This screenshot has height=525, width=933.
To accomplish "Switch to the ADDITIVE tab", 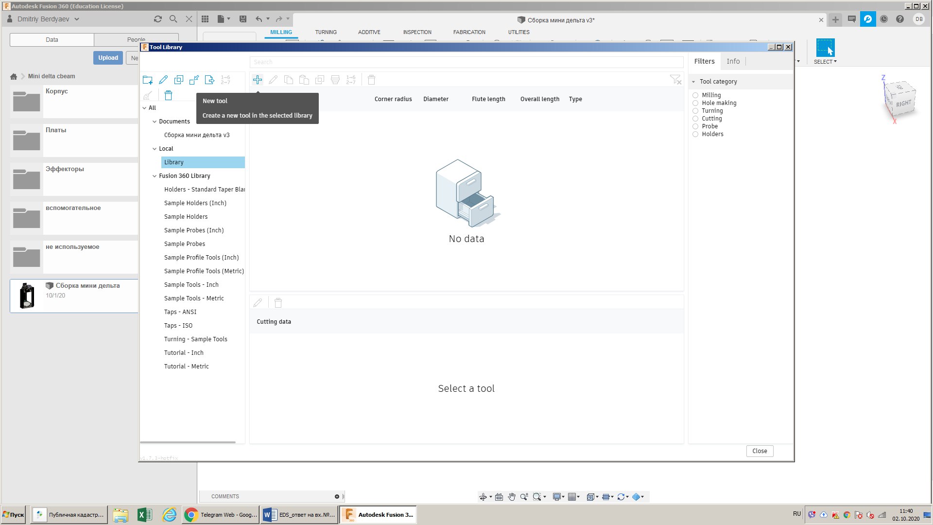I will click(369, 32).
